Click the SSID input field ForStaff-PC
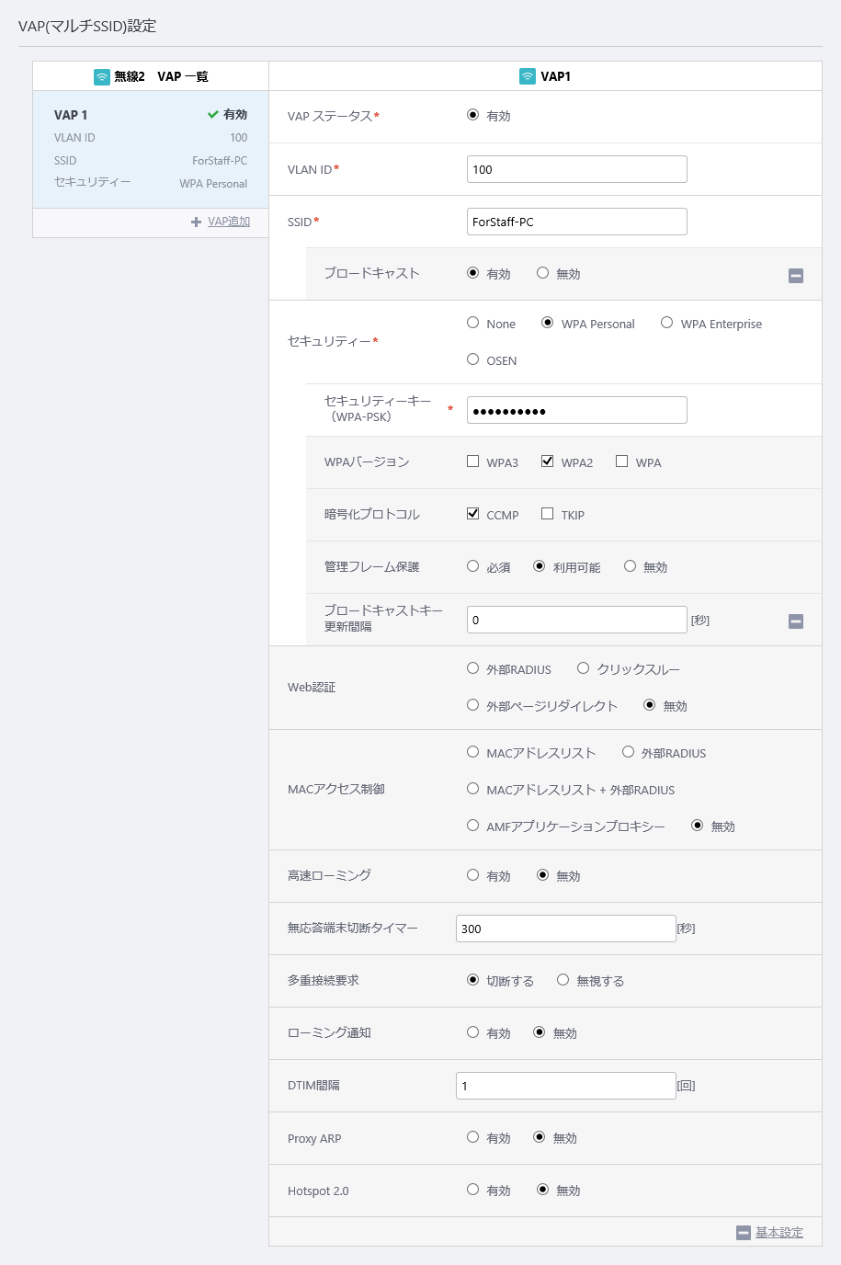The height and width of the screenshot is (1265, 841). click(x=577, y=222)
